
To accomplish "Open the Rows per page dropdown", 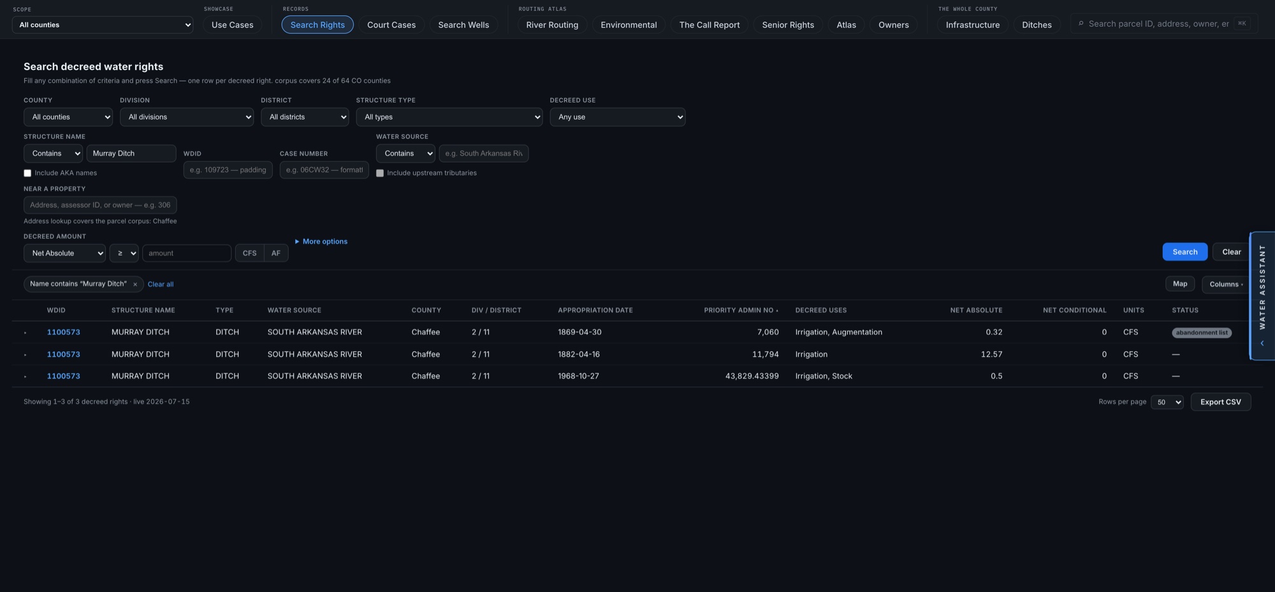I will (x=1167, y=402).
